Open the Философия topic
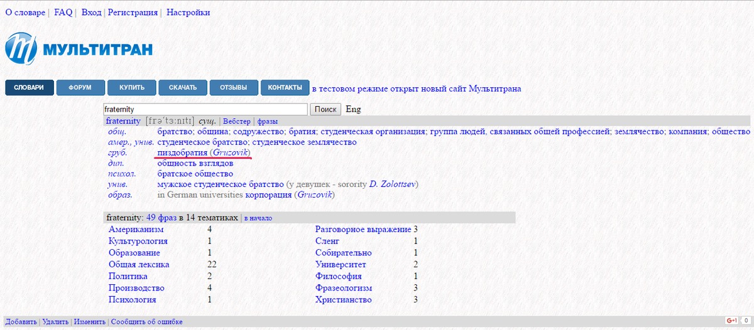The height and width of the screenshot is (330, 754). [339, 276]
